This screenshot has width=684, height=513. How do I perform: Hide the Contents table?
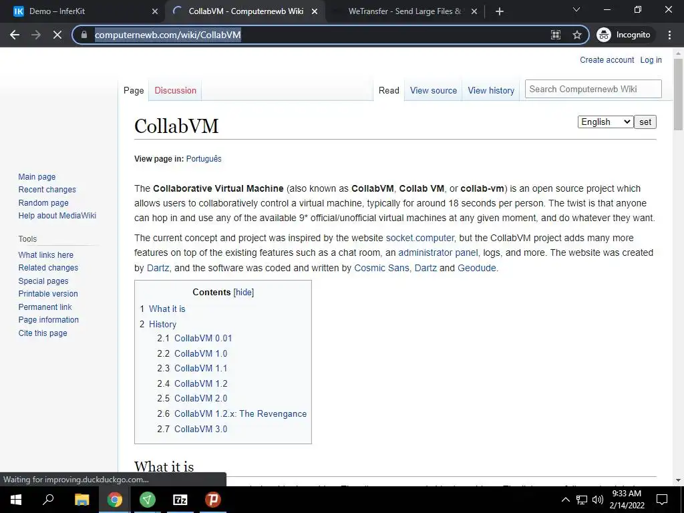(x=243, y=293)
